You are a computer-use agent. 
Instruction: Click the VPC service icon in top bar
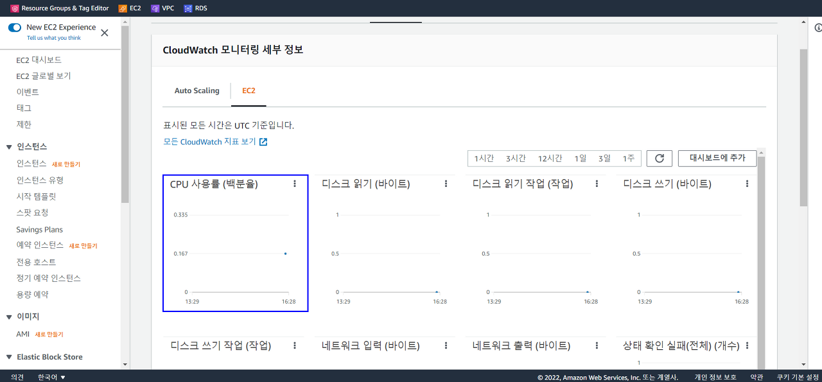point(155,8)
